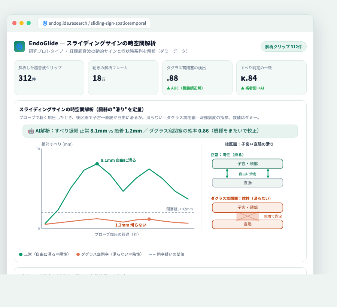The width and height of the screenshot is (337, 307).
Task: Click the EndoGlide page title text
Action: (x=92, y=43)
